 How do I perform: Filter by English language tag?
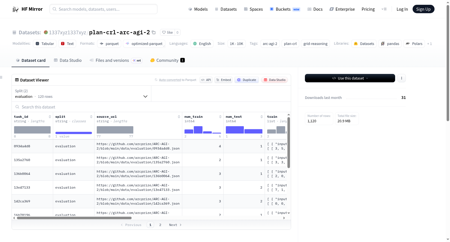tap(202, 44)
